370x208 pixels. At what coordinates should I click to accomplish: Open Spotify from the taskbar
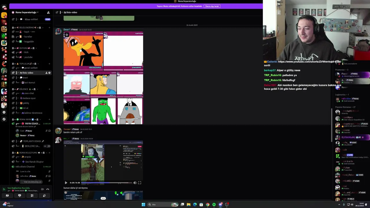(x=214, y=205)
